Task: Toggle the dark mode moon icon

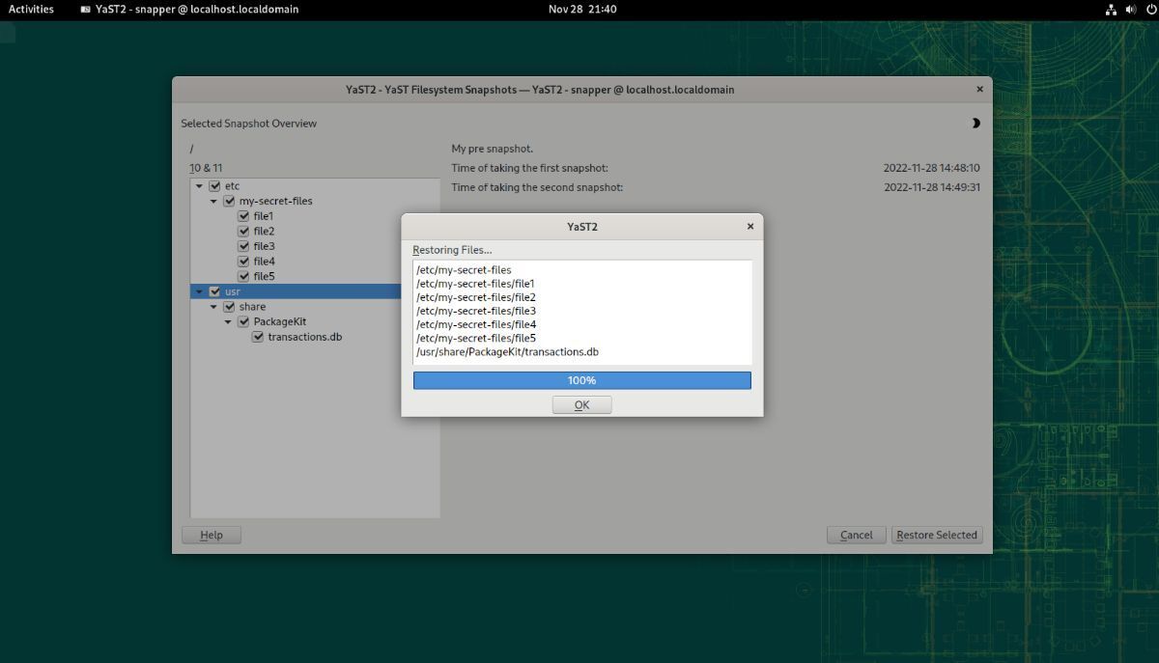Action: [975, 124]
